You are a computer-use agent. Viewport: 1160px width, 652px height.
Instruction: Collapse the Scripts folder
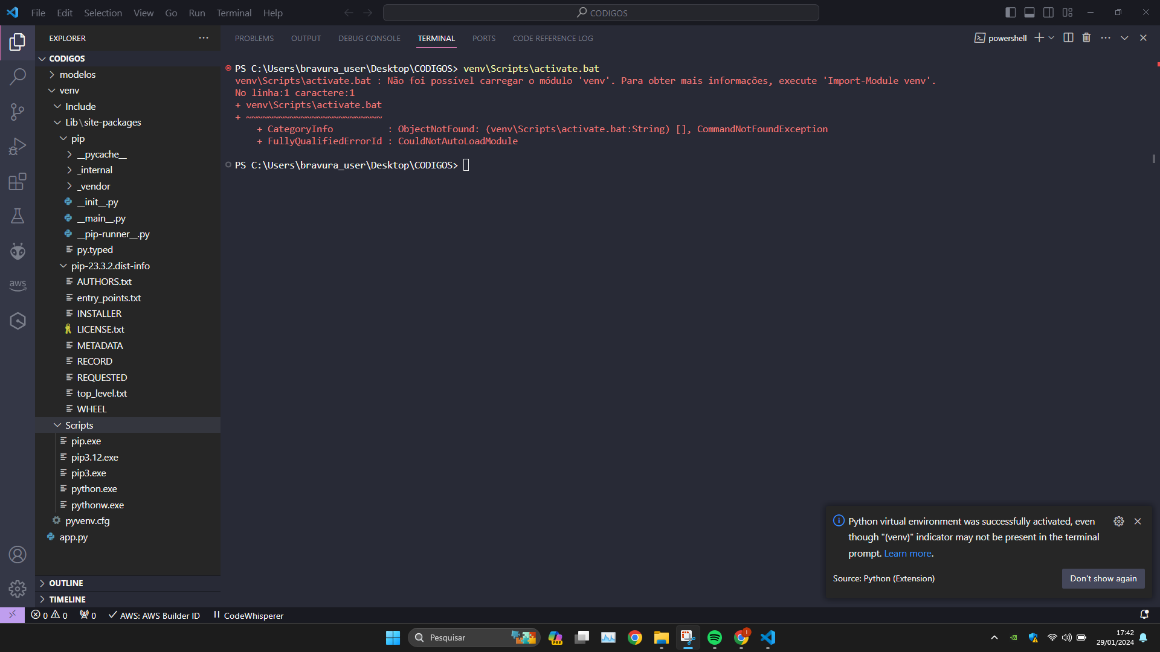[128, 425]
